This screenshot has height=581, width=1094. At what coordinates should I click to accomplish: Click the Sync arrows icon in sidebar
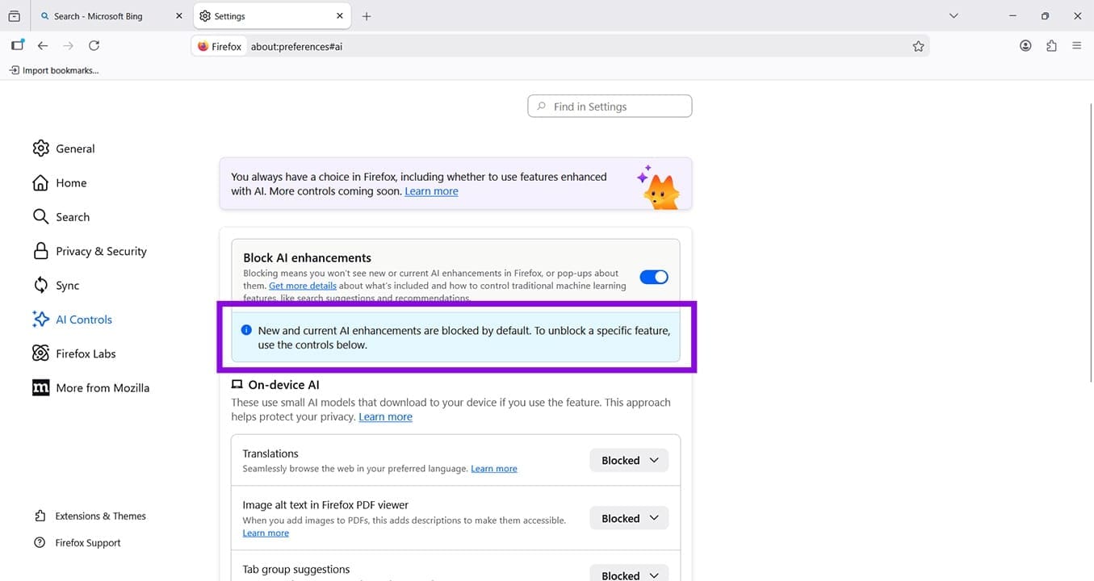pos(40,285)
